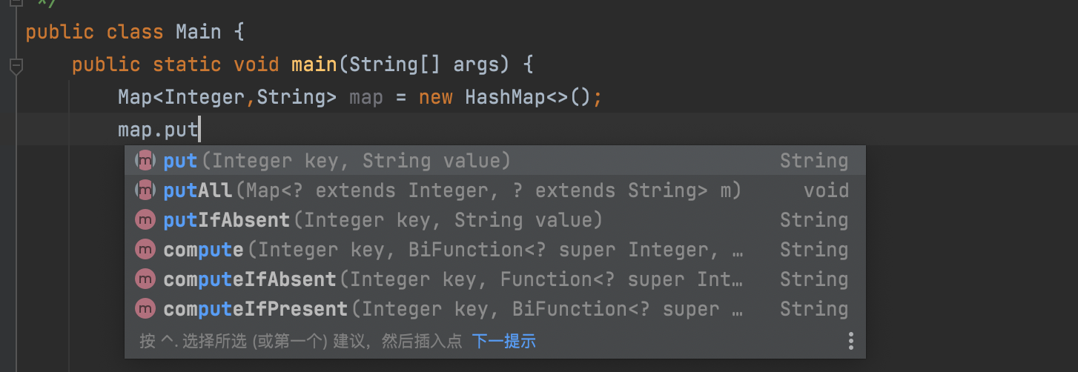Screen dimensions: 1078x372
Task: Click the Integer type in Map declaration
Action: (199, 97)
